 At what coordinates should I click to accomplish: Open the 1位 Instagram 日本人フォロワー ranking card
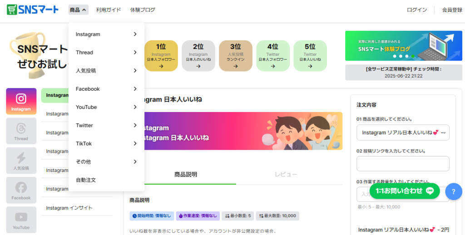click(x=161, y=56)
